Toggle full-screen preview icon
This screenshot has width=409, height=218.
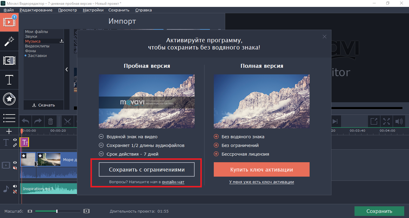pyautogui.click(x=387, y=121)
